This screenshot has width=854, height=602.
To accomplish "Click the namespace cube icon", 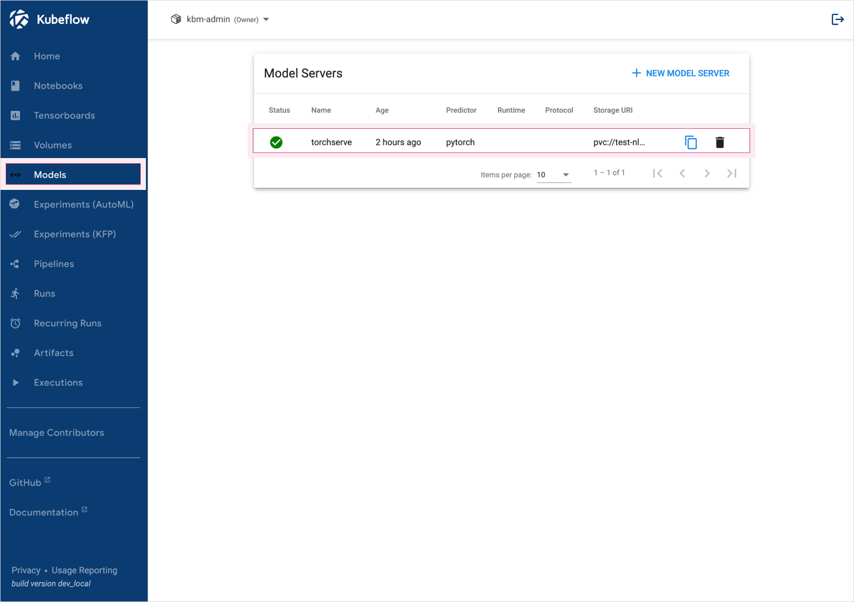I will (176, 19).
